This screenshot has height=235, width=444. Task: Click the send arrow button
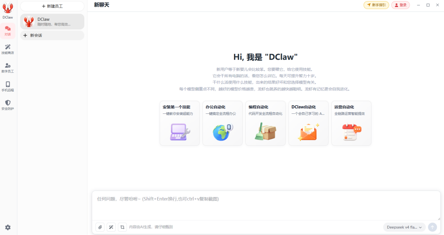pyautogui.click(x=432, y=227)
